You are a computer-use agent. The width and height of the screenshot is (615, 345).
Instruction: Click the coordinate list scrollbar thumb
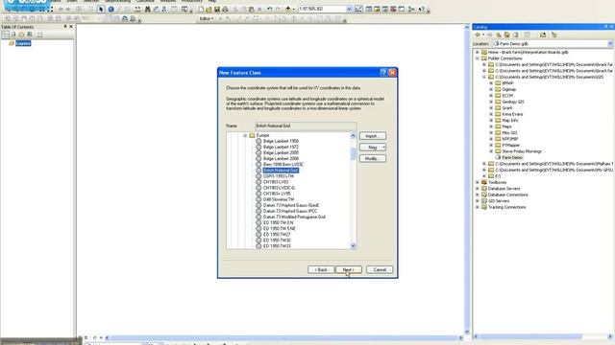pyautogui.click(x=353, y=153)
